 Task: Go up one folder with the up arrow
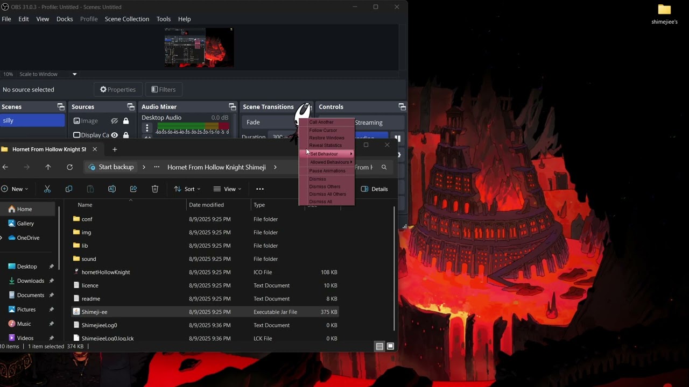coord(48,167)
